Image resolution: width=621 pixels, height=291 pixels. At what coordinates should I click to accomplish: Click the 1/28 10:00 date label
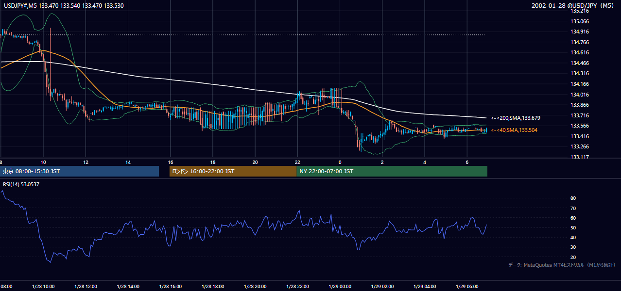(x=43, y=287)
